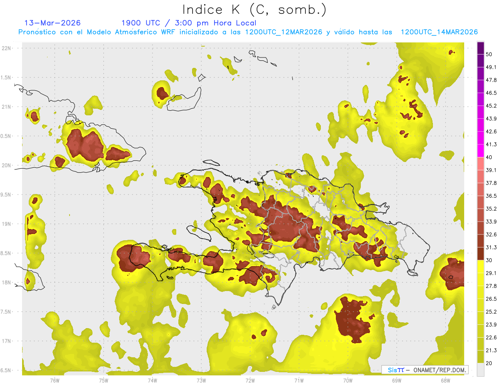Click the '1200UTC_12MAR2026' initialization time text
The height and width of the screenshot is (386, 500).
pos(284,32)
